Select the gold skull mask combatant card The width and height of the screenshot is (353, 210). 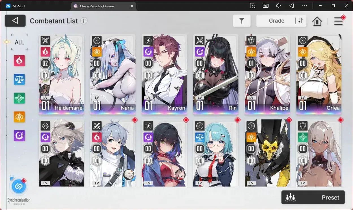coord(267,153)
